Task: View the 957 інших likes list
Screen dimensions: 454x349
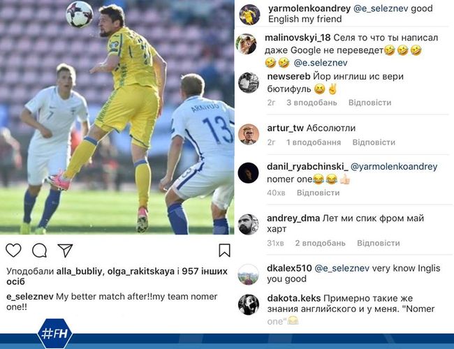Action: coord(205,272)
